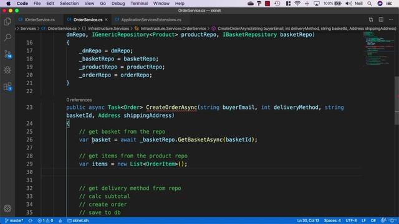This screenshot has width=399, height=224.
Task: Click Services in the breadcrumb
Action: pos(28,29)
